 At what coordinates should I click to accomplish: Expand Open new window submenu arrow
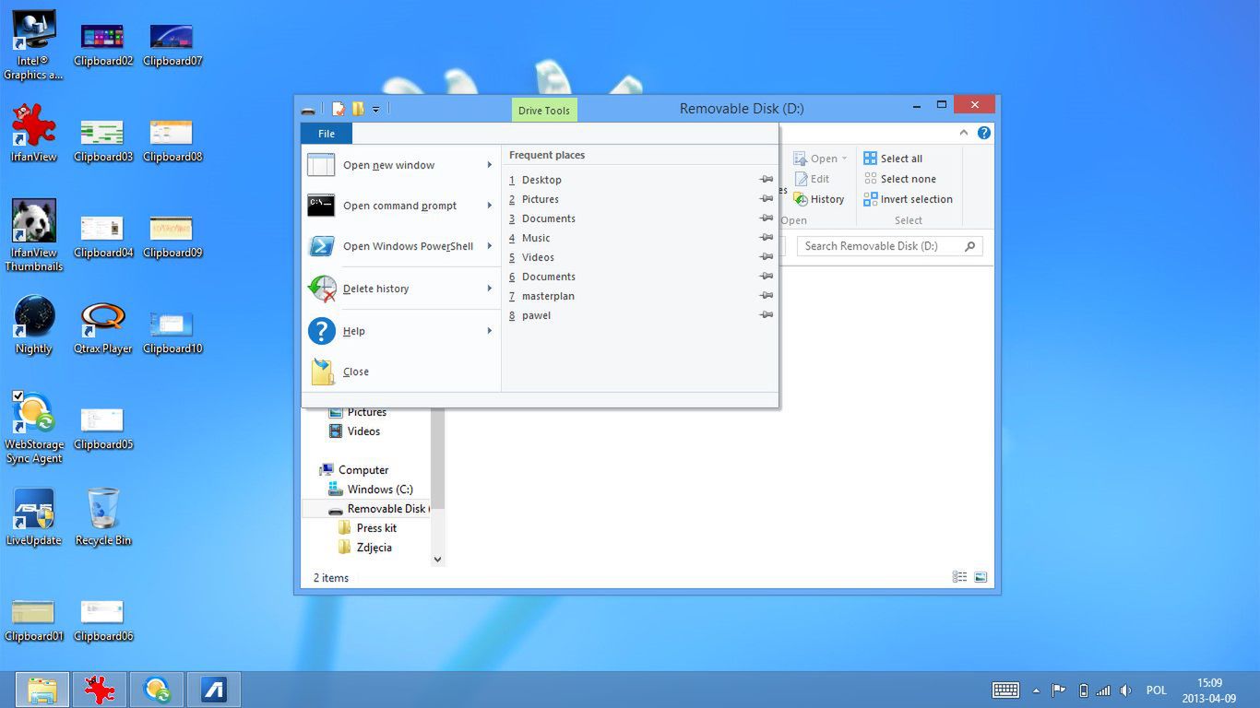click(x=489, y=165)
